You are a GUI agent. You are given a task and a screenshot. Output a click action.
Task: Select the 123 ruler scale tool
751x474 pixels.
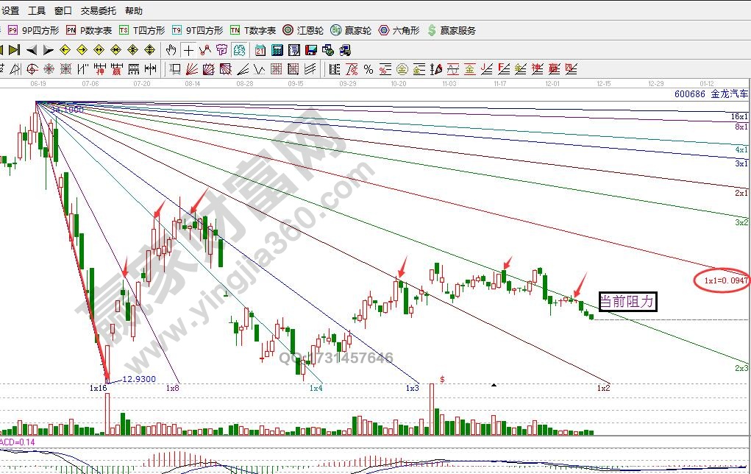pos(134,69)
